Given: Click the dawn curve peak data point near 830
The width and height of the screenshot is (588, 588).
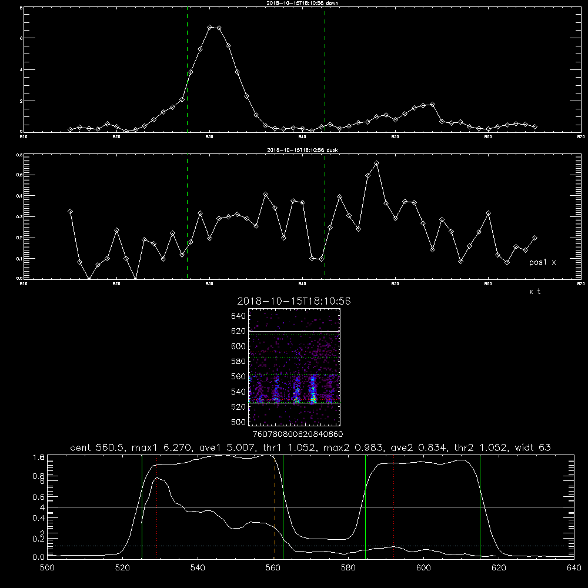Looking at the screenshot, I should 210,28.
